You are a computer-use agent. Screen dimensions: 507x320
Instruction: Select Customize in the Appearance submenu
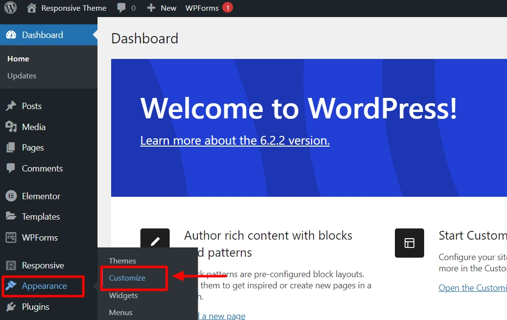pos(127,278)
